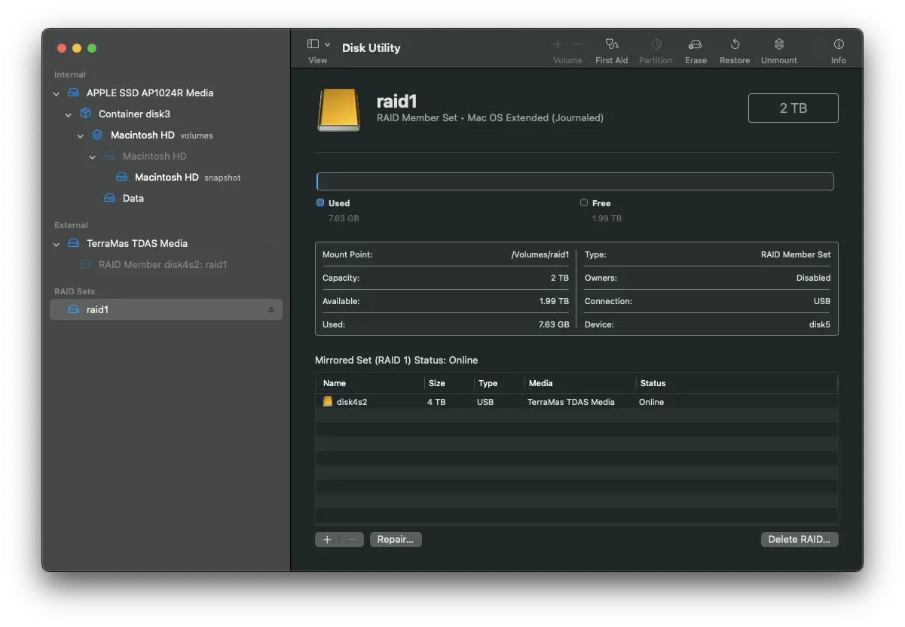Image resolution: width=905 pixels, height=627 pixels.
Task: Click the /Volumes/raid1 mount point value
Action: [540, 254]
